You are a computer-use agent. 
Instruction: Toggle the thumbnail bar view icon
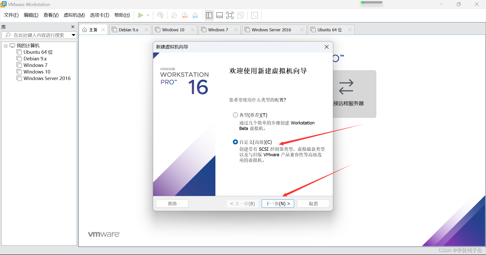(x=219, y=15)
